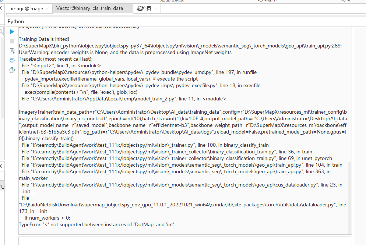The height and width of the screenshot is (245, 366).
Task: Click the 'Traceback (most recent call last):' line
Action: 56,59
